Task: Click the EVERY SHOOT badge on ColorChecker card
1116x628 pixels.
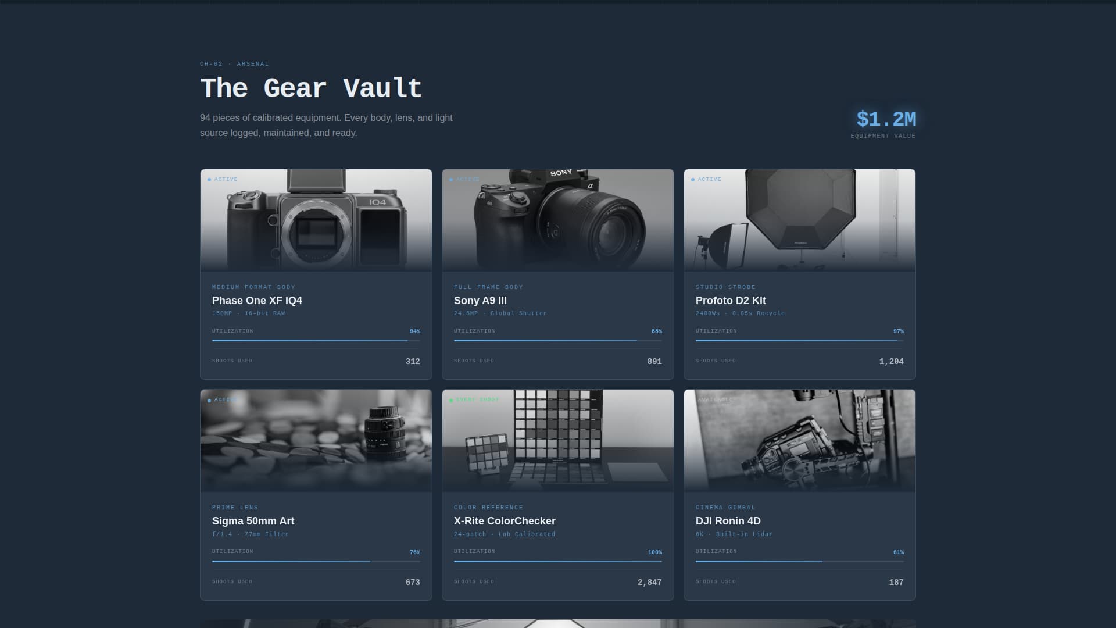Action: (x=474, y=399)
